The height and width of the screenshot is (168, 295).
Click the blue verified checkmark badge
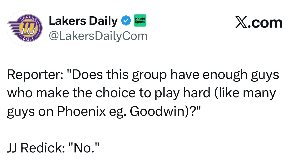[126, 21]
